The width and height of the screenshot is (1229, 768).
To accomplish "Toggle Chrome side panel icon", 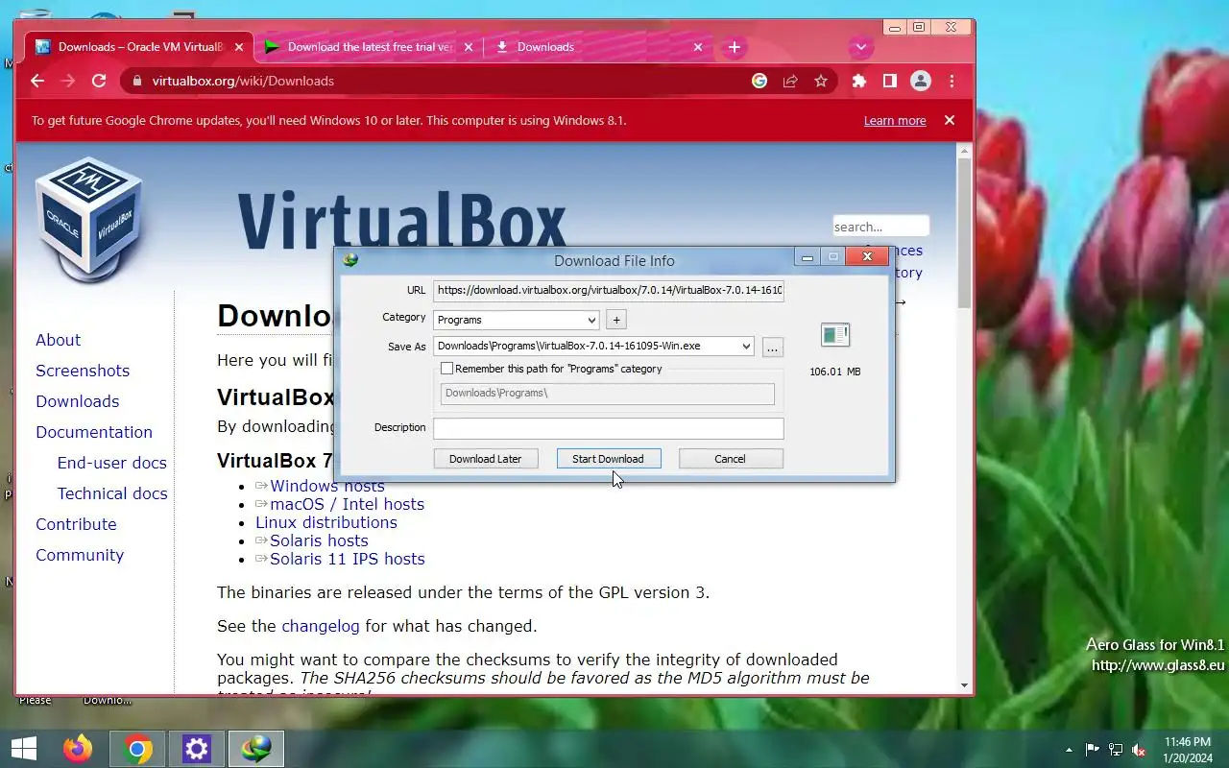I will [890, 82].
